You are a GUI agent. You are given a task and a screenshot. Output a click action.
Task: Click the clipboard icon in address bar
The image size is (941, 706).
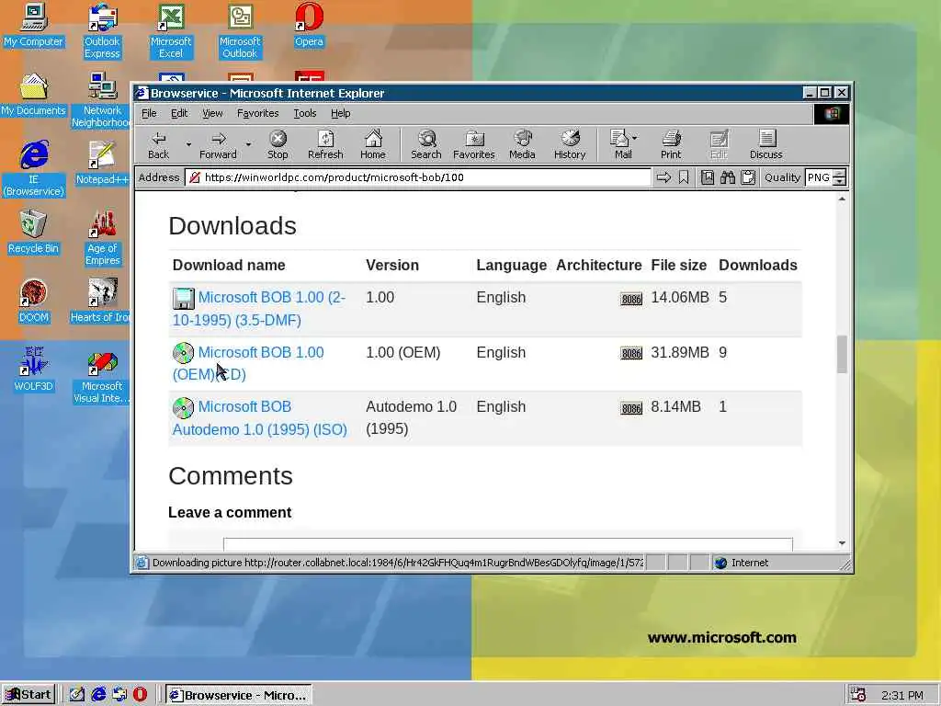click(x=748, y=177)
